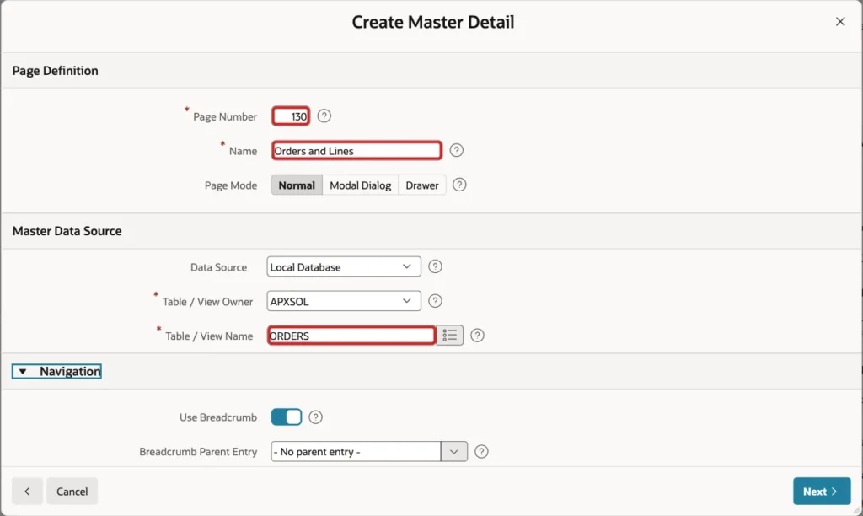Click the '- No parent entry -' field
The height and width of the screenshot is (516, 863).
coord(356,452)
